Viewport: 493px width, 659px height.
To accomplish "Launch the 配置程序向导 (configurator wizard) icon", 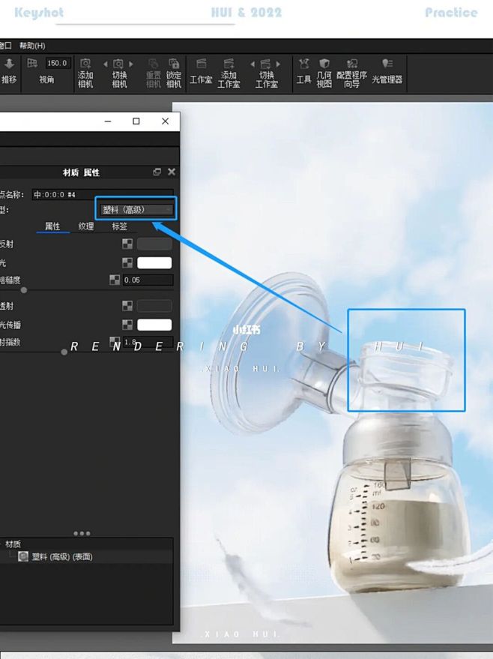I will click(x=351, y=73).
